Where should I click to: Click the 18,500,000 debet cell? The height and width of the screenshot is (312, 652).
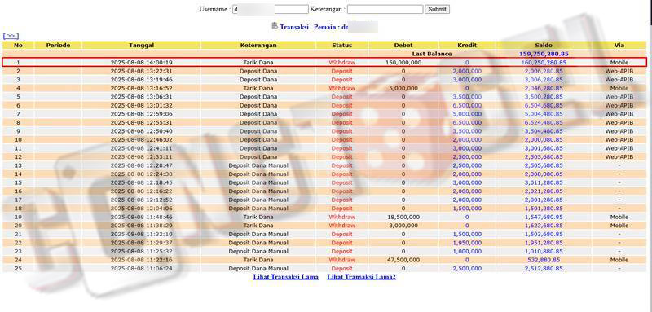(403, 217)
